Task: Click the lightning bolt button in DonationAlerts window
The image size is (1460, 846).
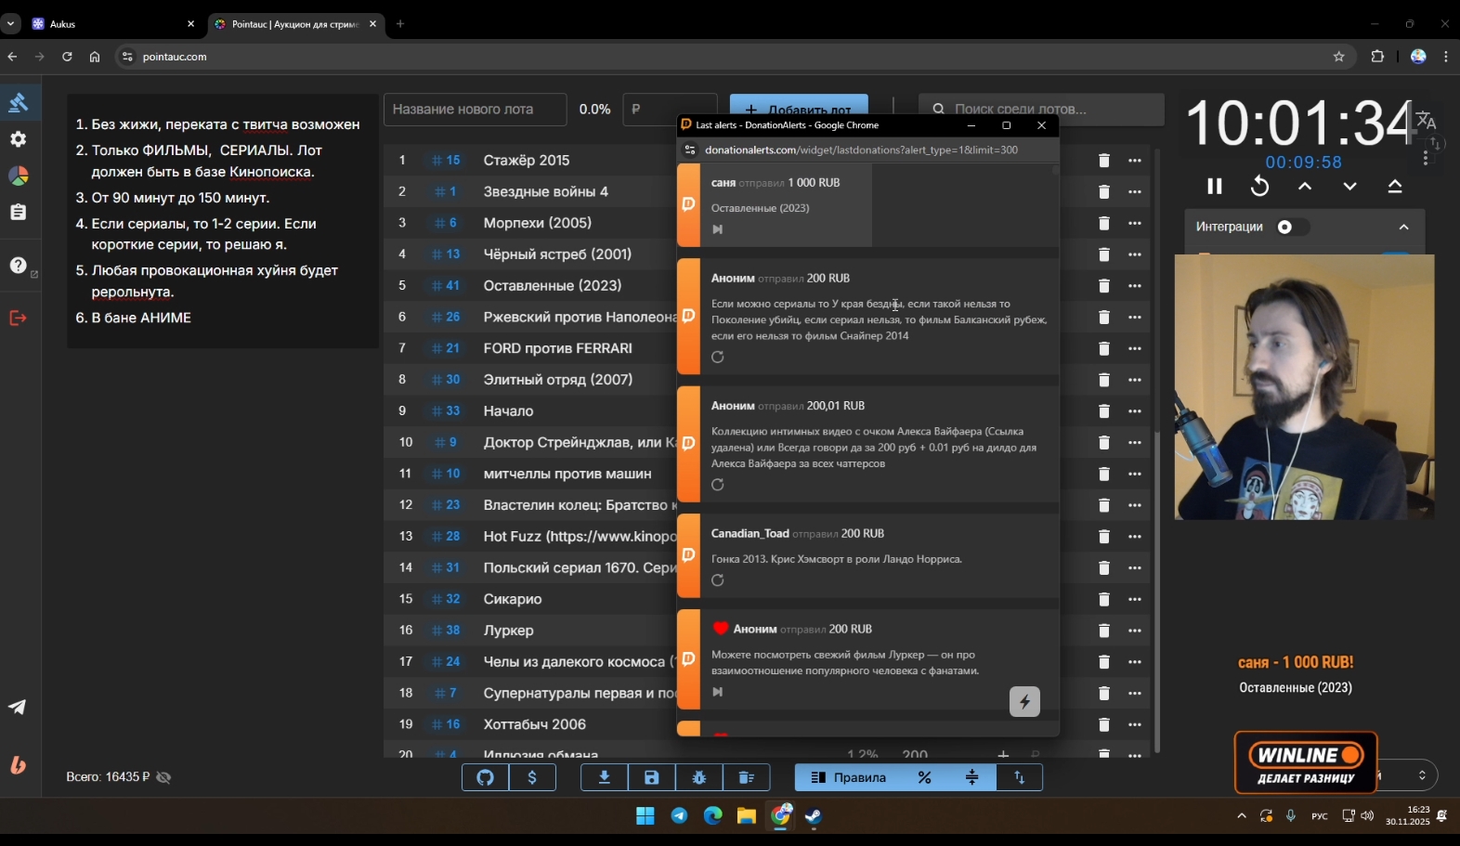Action: pos(1024,702)
